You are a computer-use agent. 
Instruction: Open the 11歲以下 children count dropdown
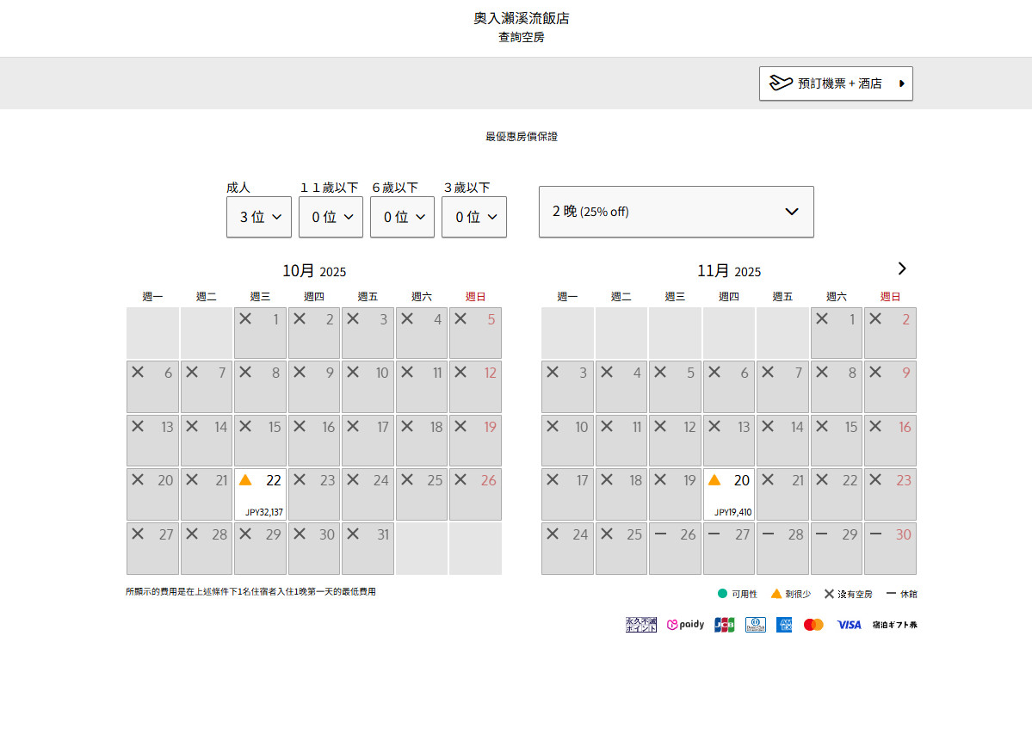tap(331, 217)
